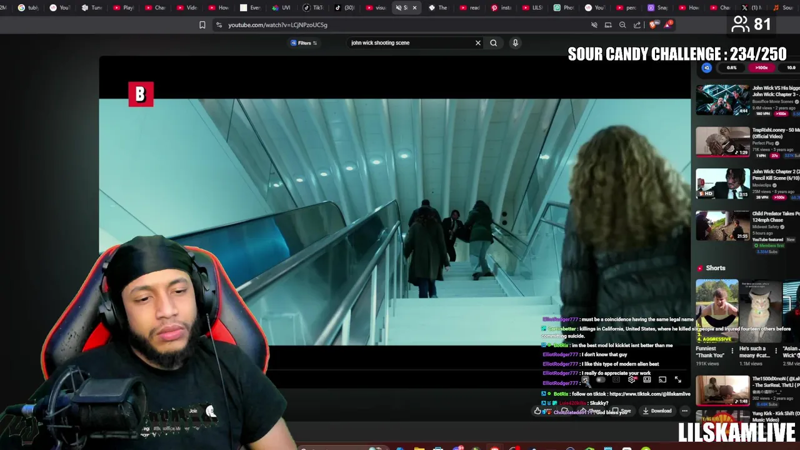This screenshot has height=450, width=800.
Task: Clear the YouTube search box with X
Action: tap(478, 43)
